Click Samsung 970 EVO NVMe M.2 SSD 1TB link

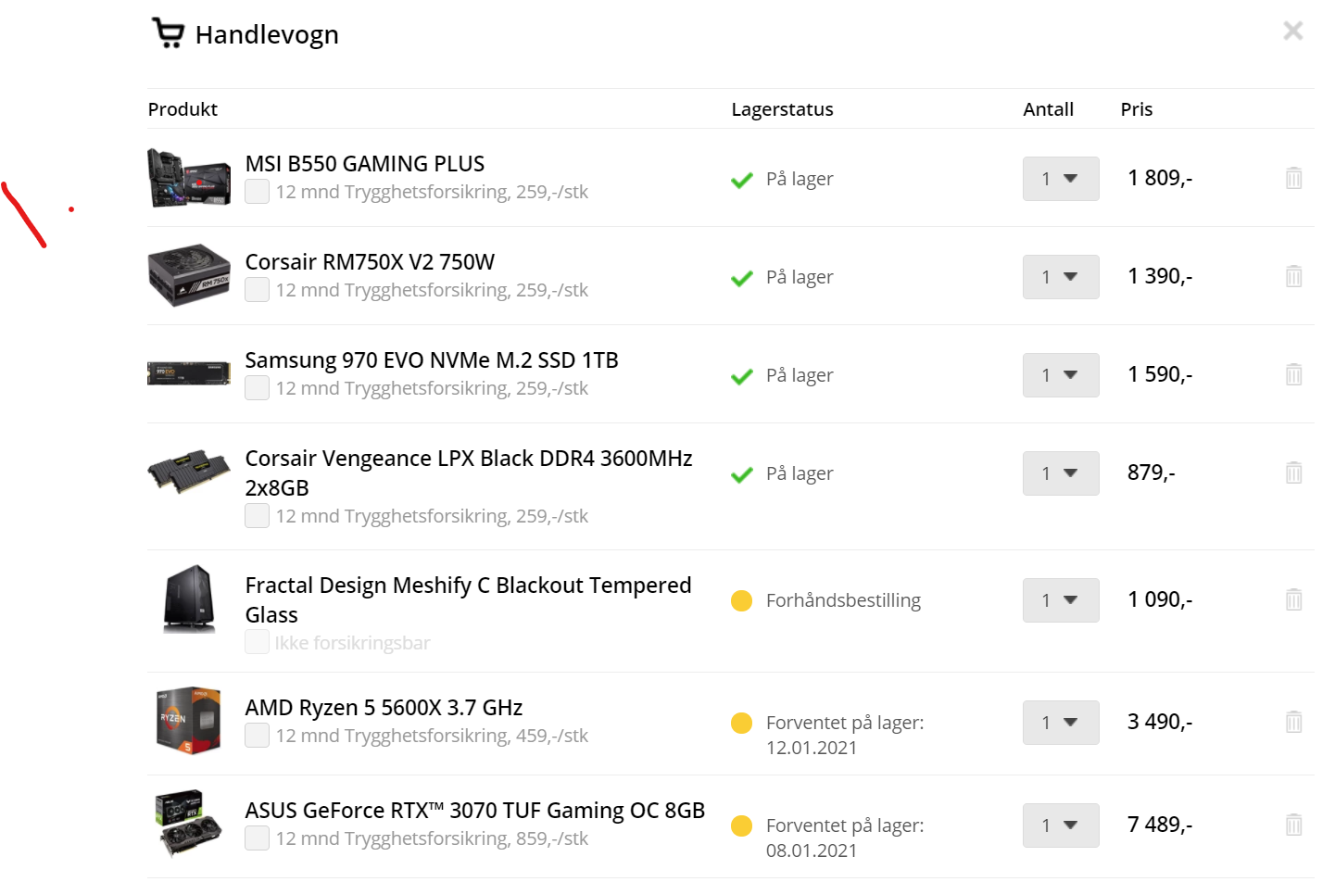[x=432, y=360]
